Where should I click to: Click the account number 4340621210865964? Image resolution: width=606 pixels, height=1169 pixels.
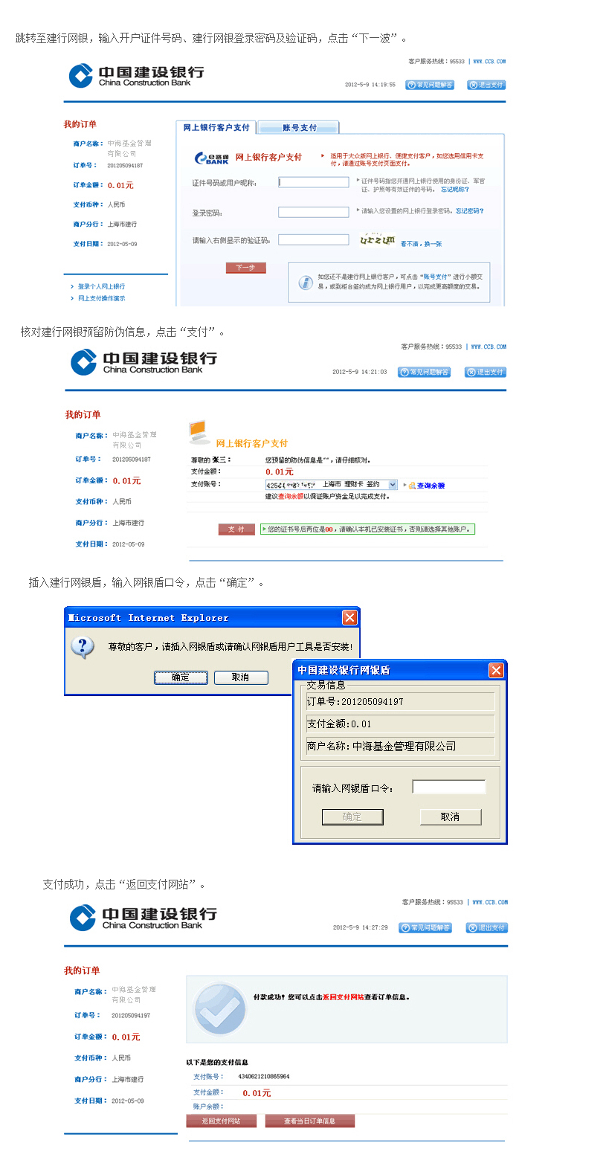(x=264, y=1076)
